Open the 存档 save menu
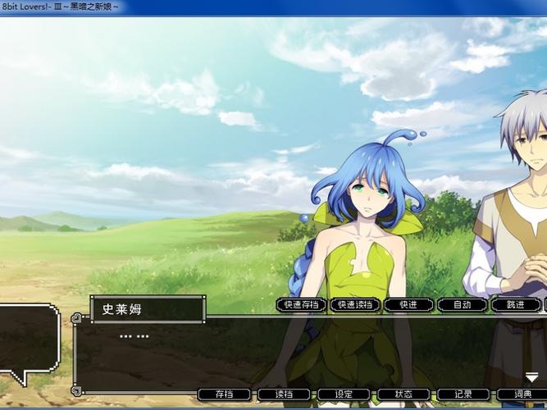547x410 pixels. pyautogui.click(x=225, y=394)
